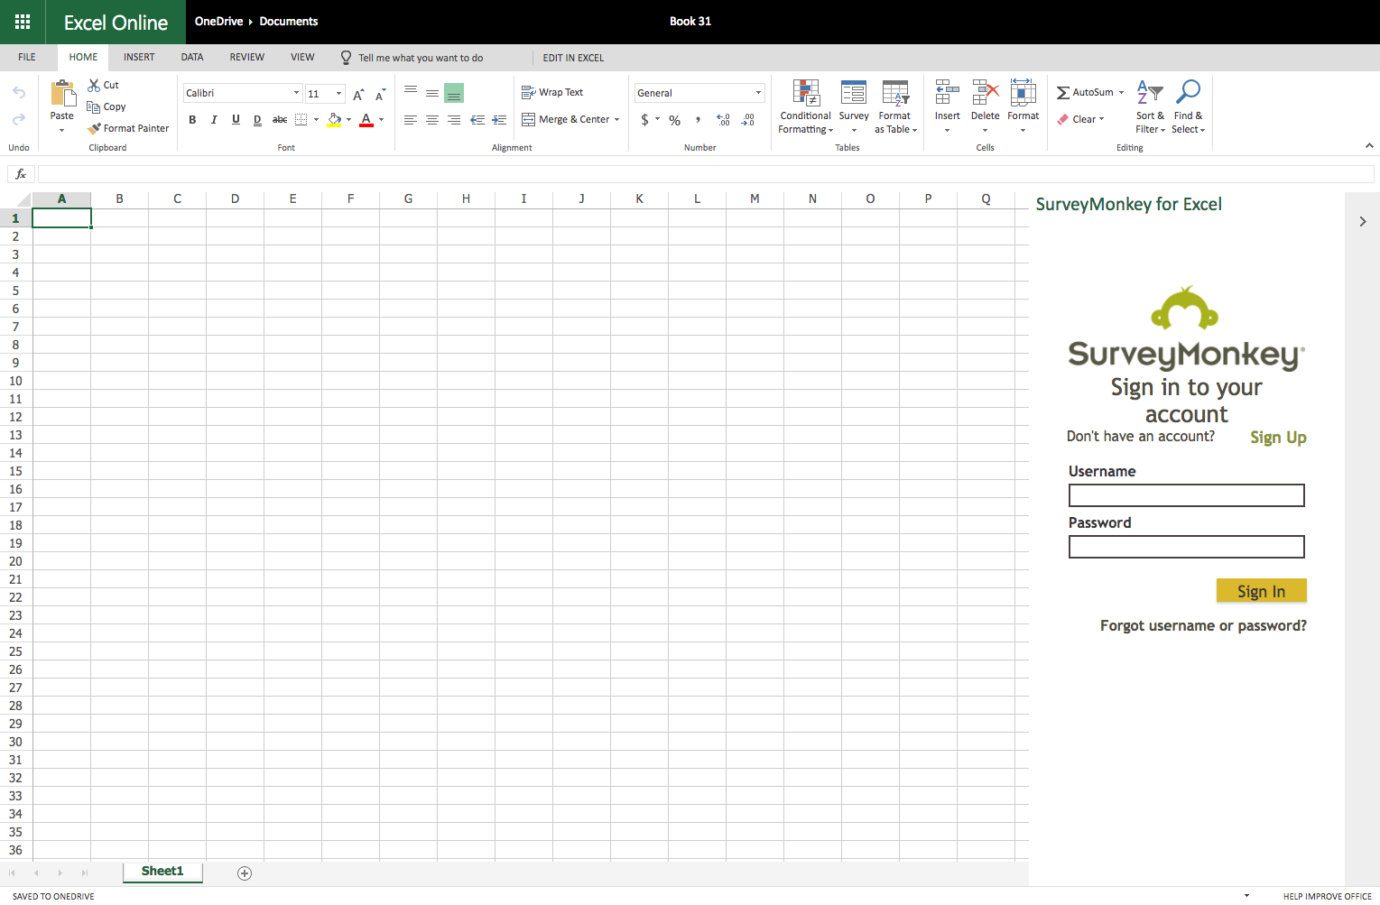Click Tell me what you want to do box
The image size is (1380, 905).
pyautogui.click(x=421, y=58)
